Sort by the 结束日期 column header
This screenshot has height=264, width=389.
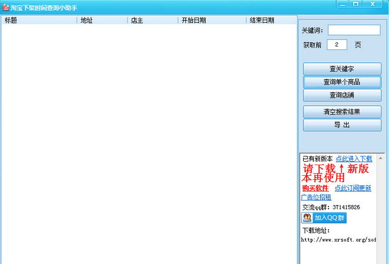(271, 20)
